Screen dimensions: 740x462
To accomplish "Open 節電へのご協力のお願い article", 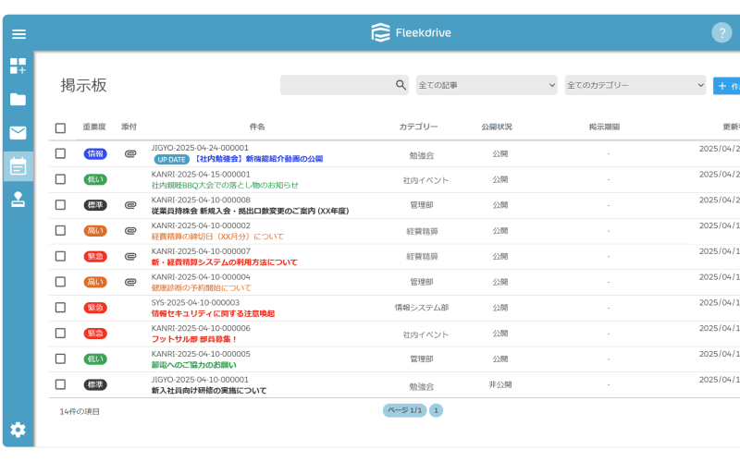I will click(x=194, y=365).
